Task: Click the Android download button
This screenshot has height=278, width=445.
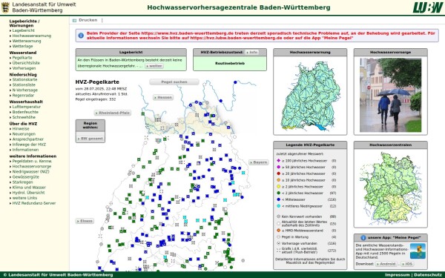Action: pos(386,264)
